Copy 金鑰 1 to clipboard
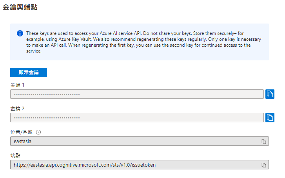 pyautogui.click(x=270, y=94)
